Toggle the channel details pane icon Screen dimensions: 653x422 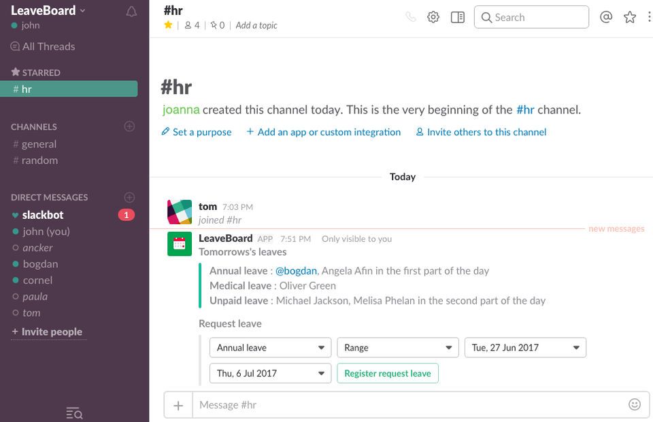click(458, 17)
